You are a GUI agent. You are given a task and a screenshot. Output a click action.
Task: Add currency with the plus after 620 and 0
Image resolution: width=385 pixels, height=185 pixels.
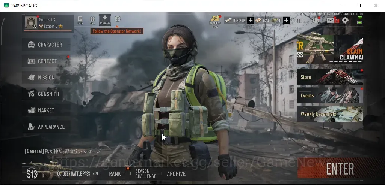(286, 20)
